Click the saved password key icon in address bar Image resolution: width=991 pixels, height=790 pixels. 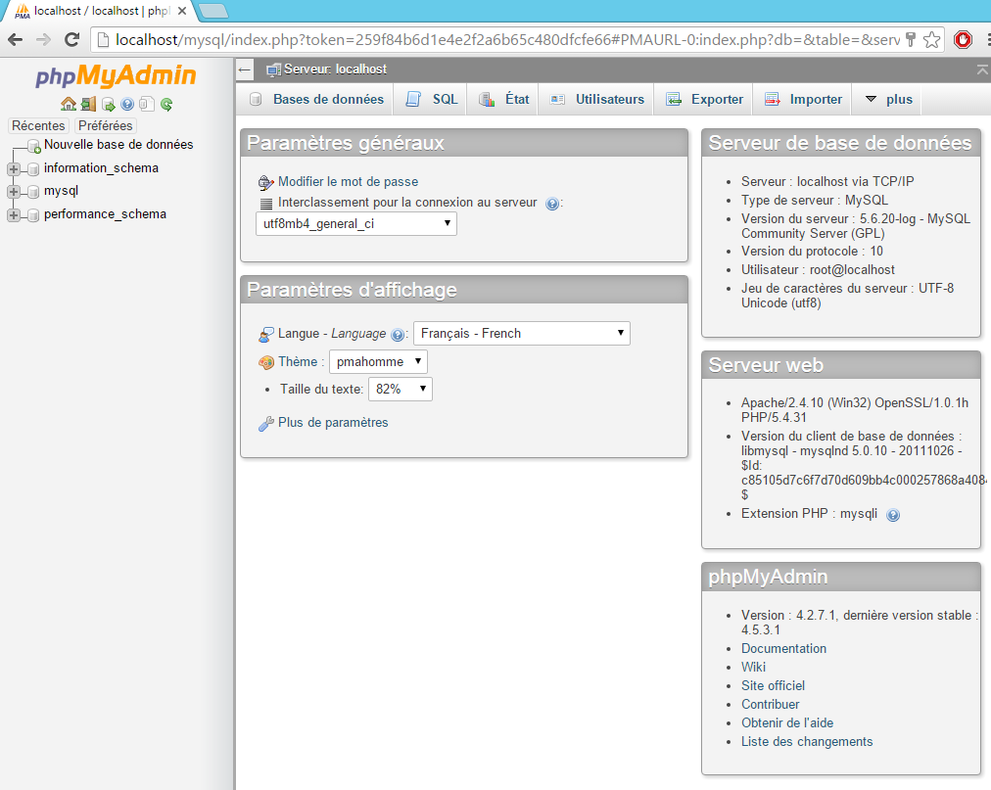(911, 40)
